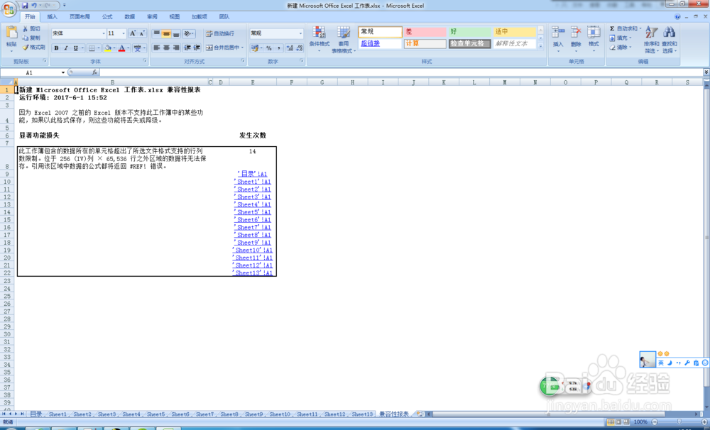
Task: Open the Excel help question mark
Action: (x=677, y=17)
